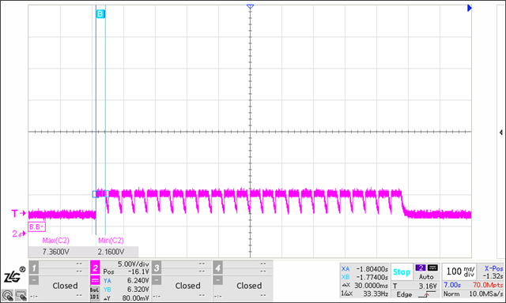Click the screen touch-lock icon in bottom-left corner
The height and width of the screenshot is (303, 506).
(21, 295)
